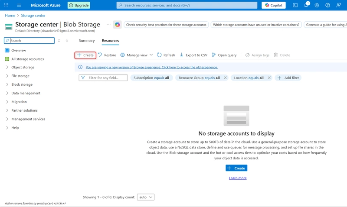The image size is (347, 207).
Task: Click the Learn more link
Action: 237,178
